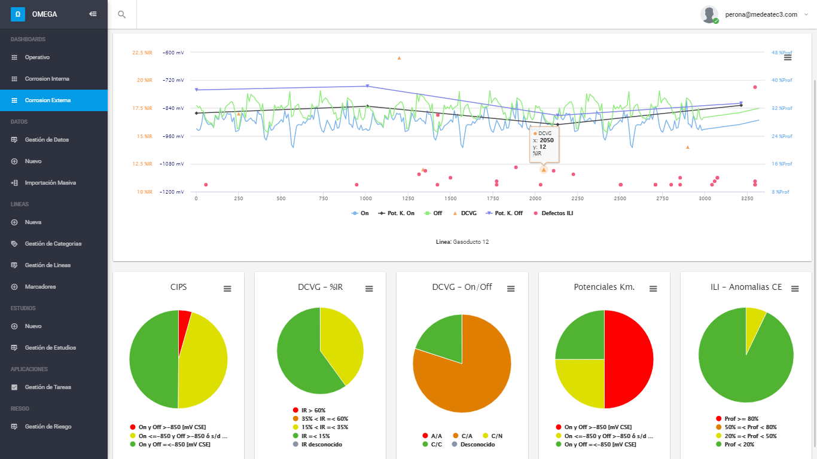
Task: Open Gestión de Categorías
Action: click(x=54, y=244)
